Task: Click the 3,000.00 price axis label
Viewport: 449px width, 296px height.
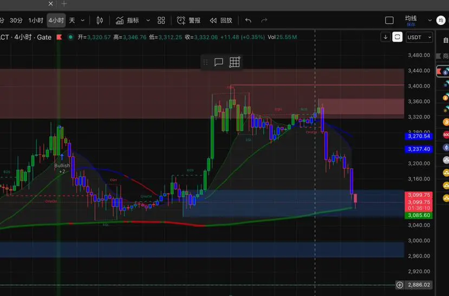Action: (419, 240)
